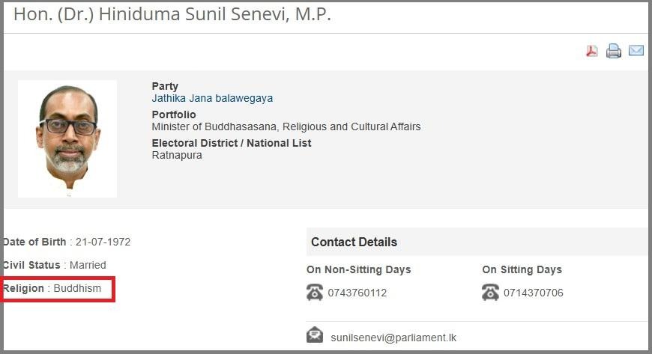652x354 pixels.
Task: Click the Date of Birth entry
Action: pos(67,242)
